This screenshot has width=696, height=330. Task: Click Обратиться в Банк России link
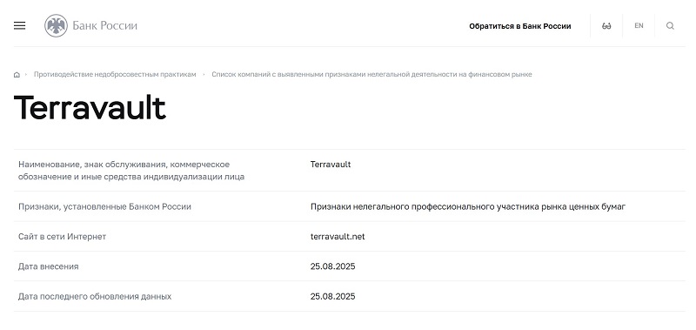pos(519,26)
